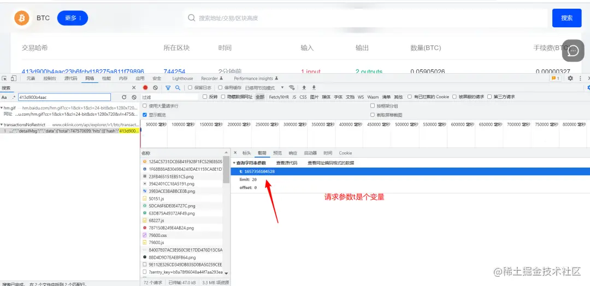Check the 反转 checkbox
This screenshot has width=590, height=286.
point(205,97)
